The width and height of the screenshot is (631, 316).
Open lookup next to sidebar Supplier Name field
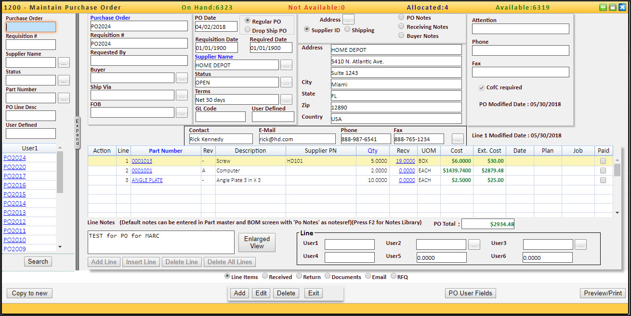click(64, 62)
